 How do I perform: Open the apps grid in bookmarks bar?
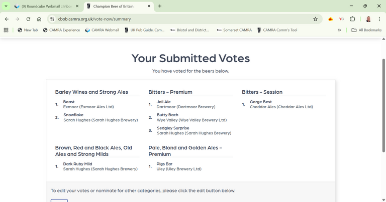pos(6,30)
